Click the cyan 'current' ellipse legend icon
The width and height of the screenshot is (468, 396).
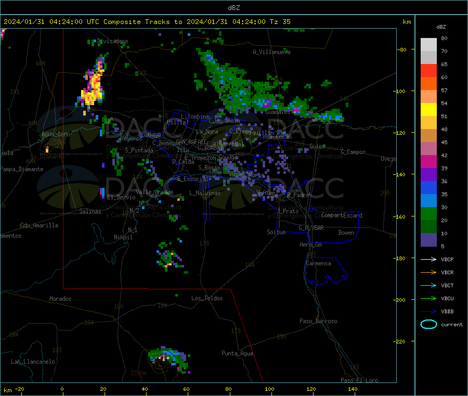pyautogui.click(x=428, y=324)
